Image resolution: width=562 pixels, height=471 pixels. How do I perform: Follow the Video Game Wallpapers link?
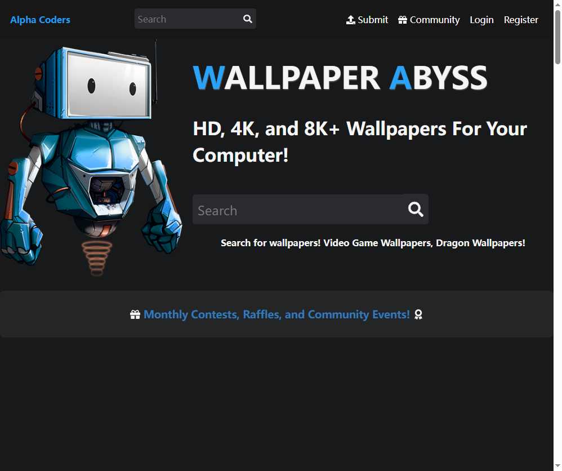pyautogui.click(x=377, y=243)
